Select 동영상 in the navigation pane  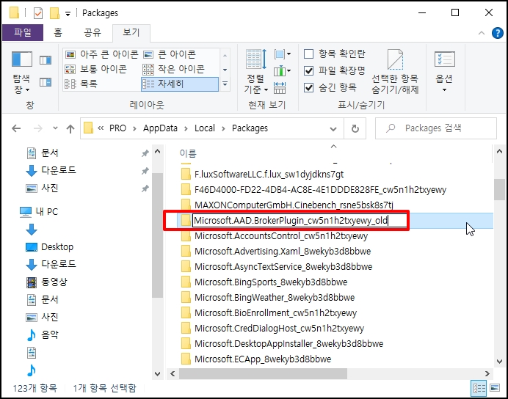click(46, 282)
